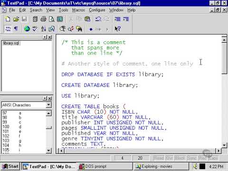Viewport: 228px width, 171px height.
Task: Toggle the Ovr overwrite indicator
Action: [x=170, y=158]
